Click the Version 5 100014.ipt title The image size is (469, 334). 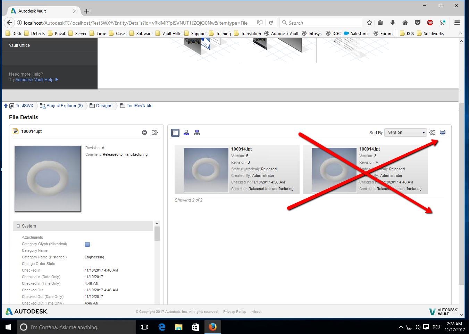coord(242,149)
